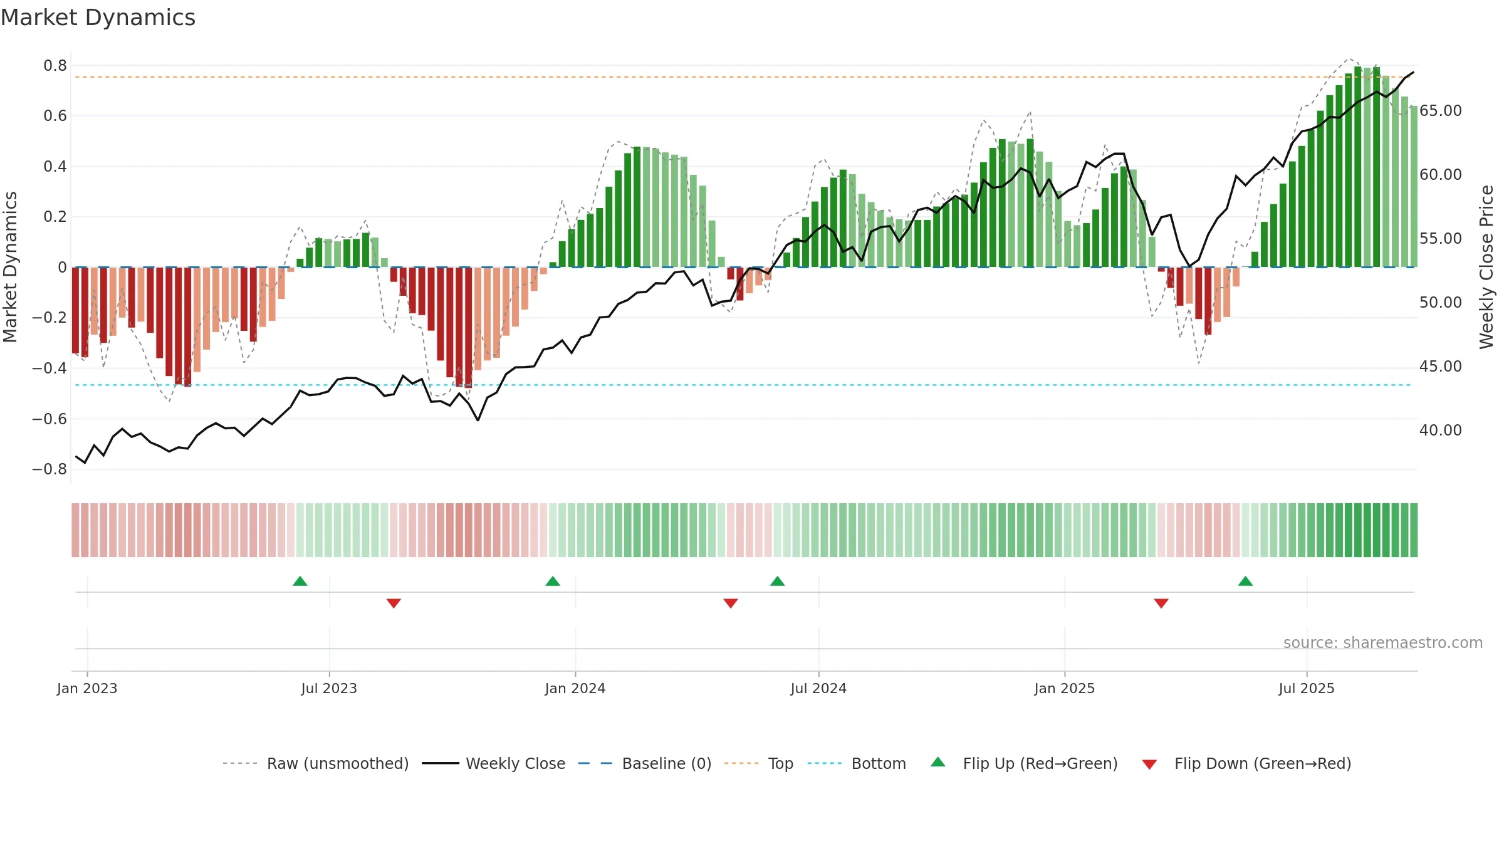
Task: Toggle the Bottom legend entry
Action: (857, 763)
